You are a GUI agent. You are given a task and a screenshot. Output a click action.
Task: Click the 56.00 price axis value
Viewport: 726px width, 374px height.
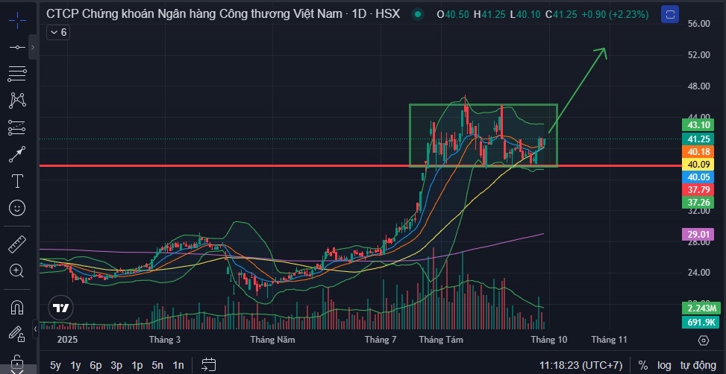[x=698, y=24]
